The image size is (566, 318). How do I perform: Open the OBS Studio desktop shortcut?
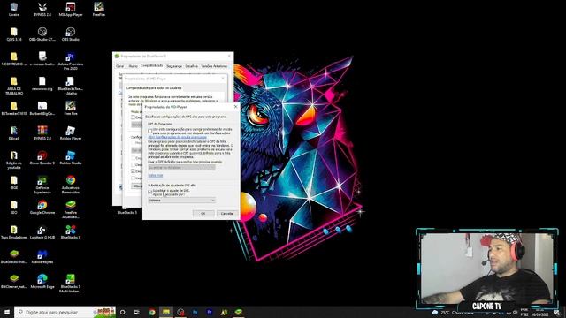71,34
